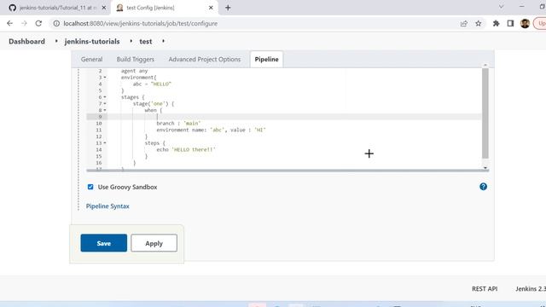Click the share page icon
Screen dimensions: 546x307
tap(464, 23)
